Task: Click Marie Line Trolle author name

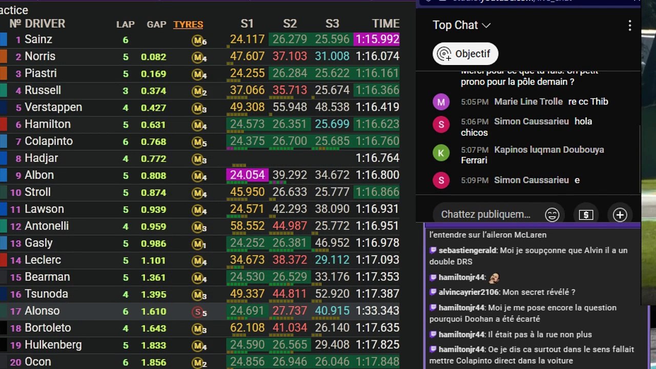Action: [x=528, y=101]
